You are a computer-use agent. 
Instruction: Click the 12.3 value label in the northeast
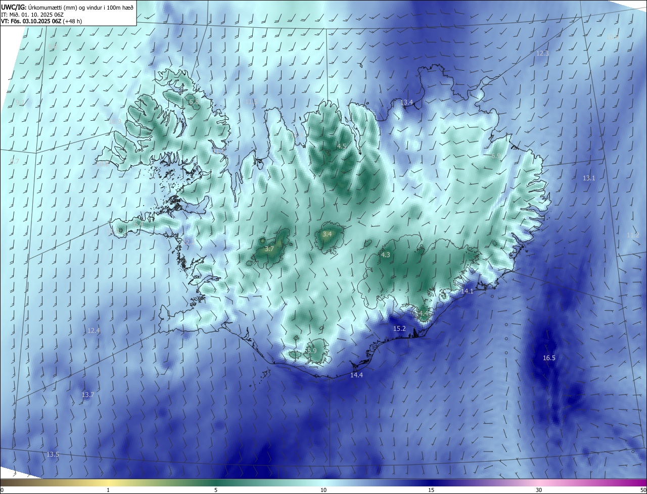pyautogui.click(x=542, y=53)
